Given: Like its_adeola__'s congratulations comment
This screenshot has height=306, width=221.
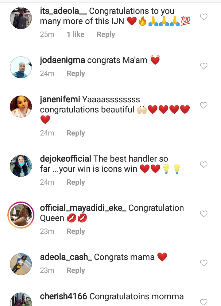Looking at the screenshot, I should pos(204,17).
